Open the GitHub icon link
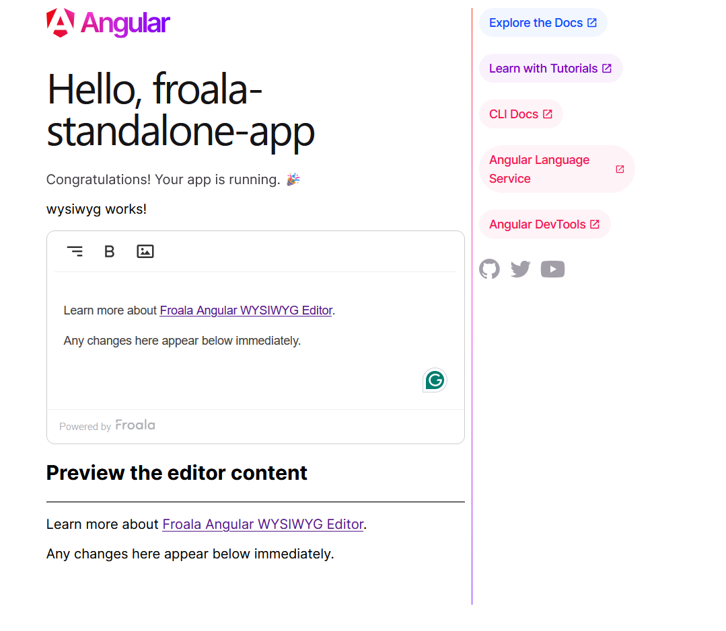The width and height of the screenshot is (726, 631). tap(489, 269)
